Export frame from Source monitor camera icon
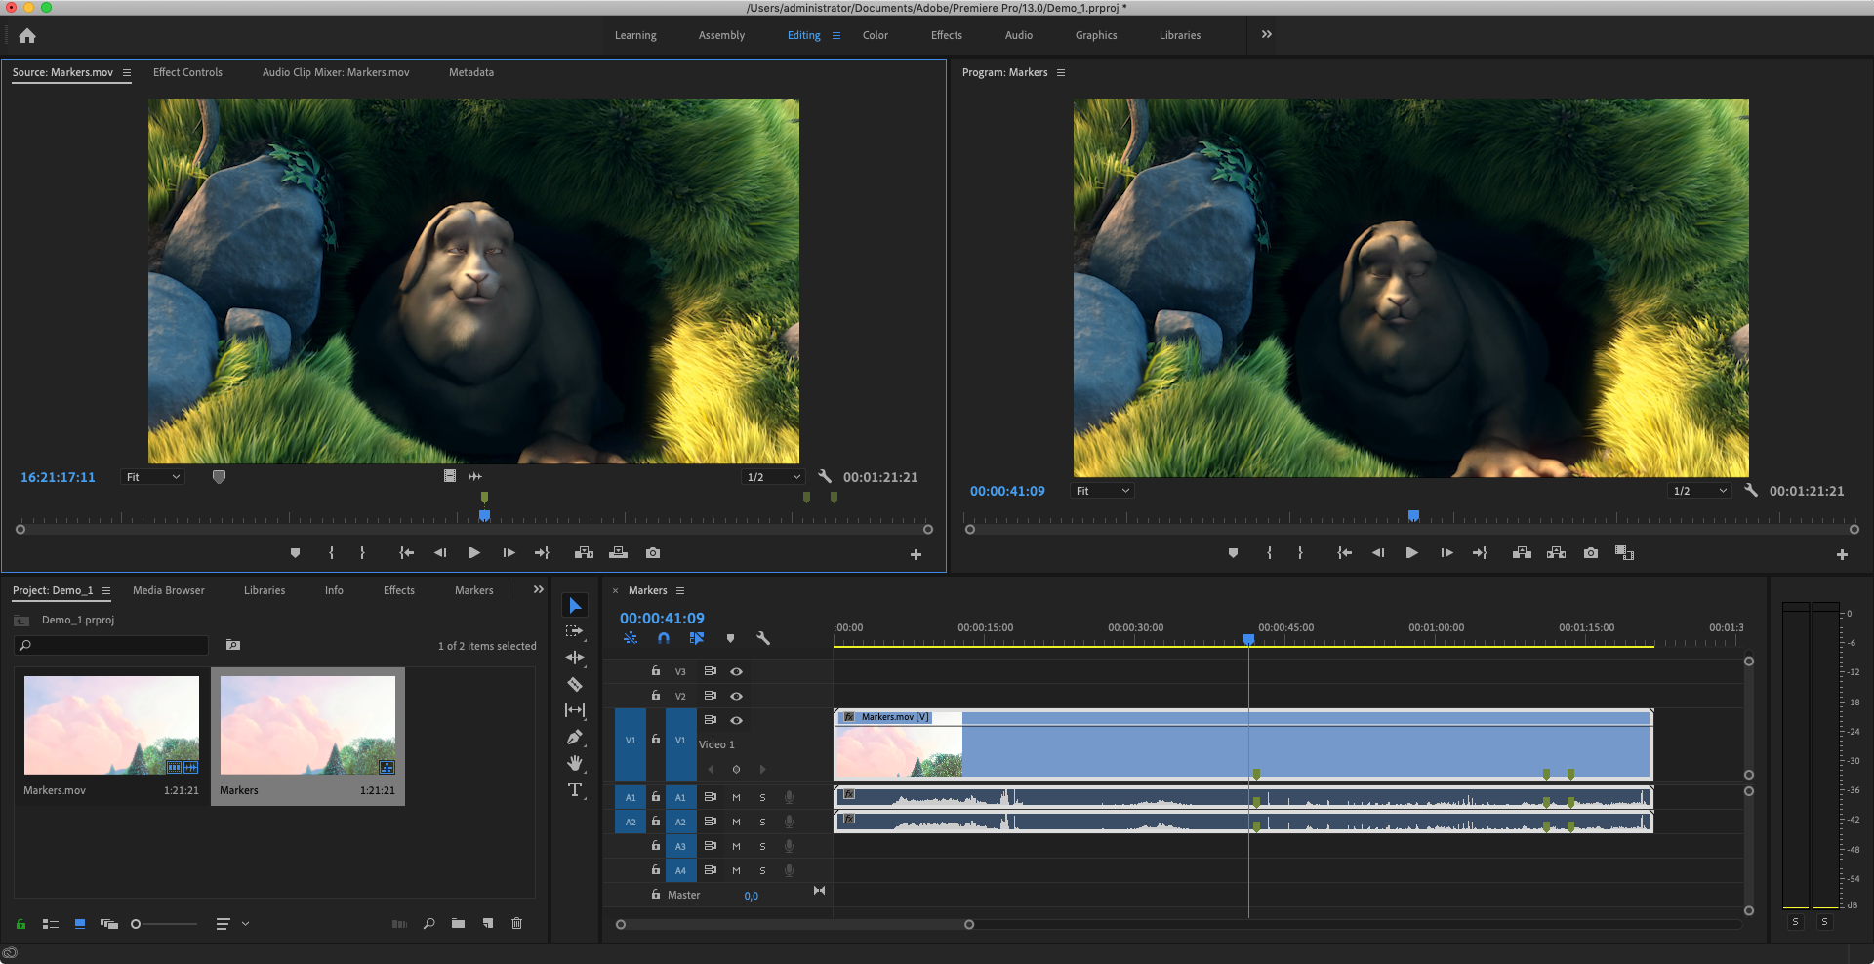 pyautogui.click(x=653, y=553)
